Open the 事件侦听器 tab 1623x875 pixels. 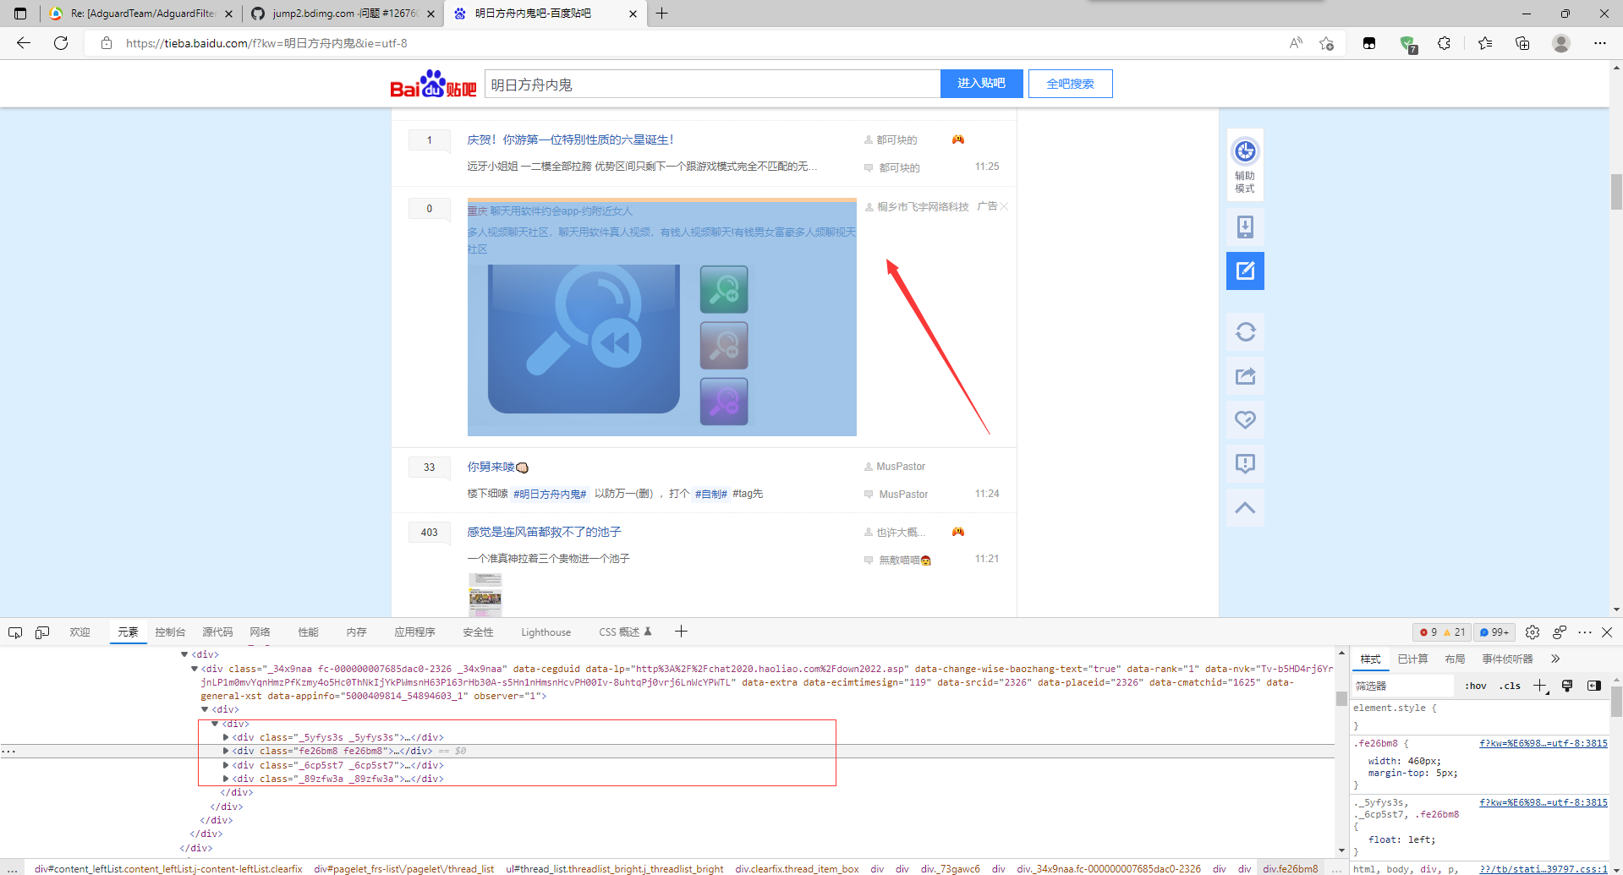1507,659
